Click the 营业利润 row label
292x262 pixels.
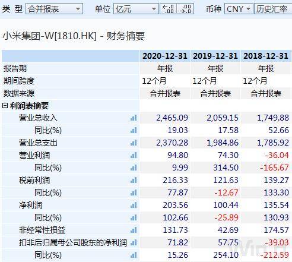(x=34, y=155)
